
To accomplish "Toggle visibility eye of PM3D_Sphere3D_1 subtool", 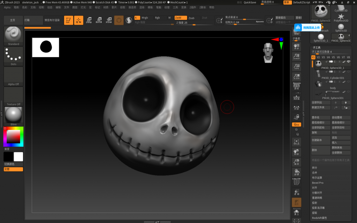I will tap(348, 62).
